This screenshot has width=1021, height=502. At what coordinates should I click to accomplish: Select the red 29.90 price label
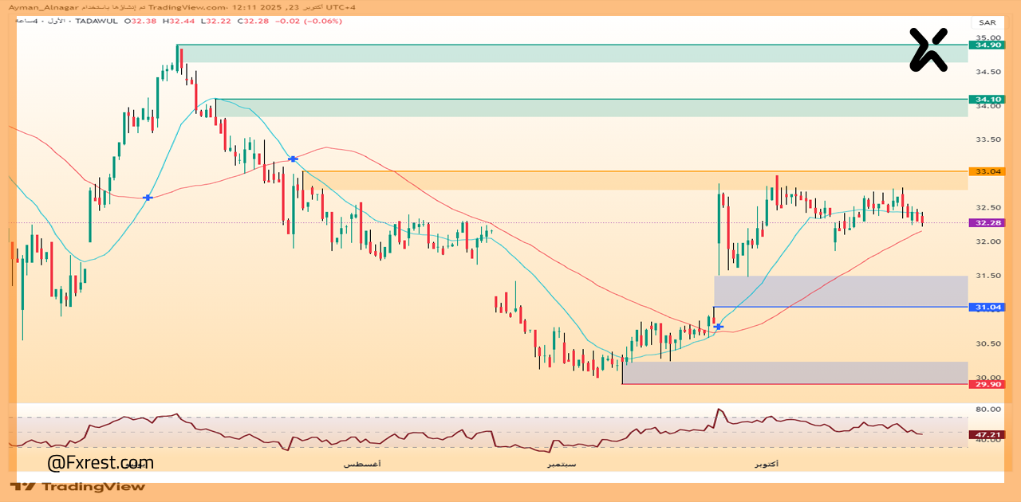coord(986,384)
